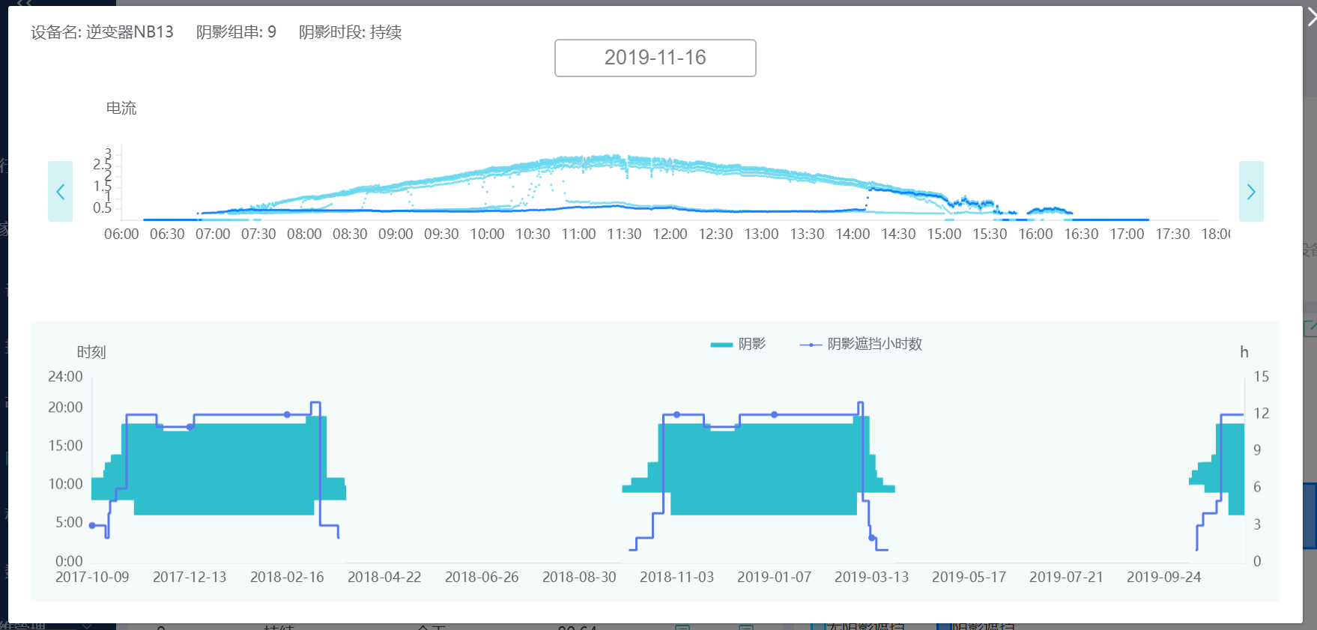Click the 2018-06-26 x-axis date label
The height and width of the screenshot is (630, 1317).
481,577
